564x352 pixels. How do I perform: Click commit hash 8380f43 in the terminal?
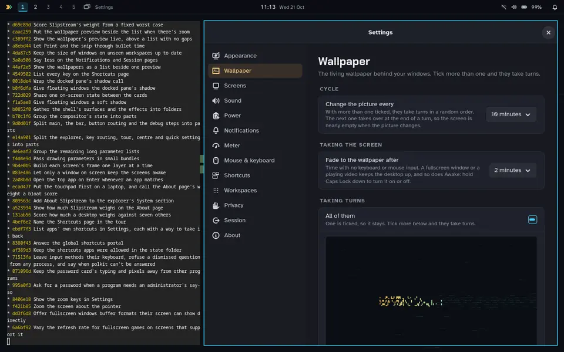coord(22,243)
